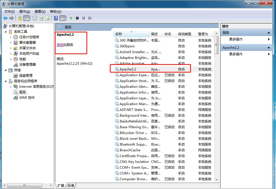Export the list using the export icon

[x=48, y=18]
